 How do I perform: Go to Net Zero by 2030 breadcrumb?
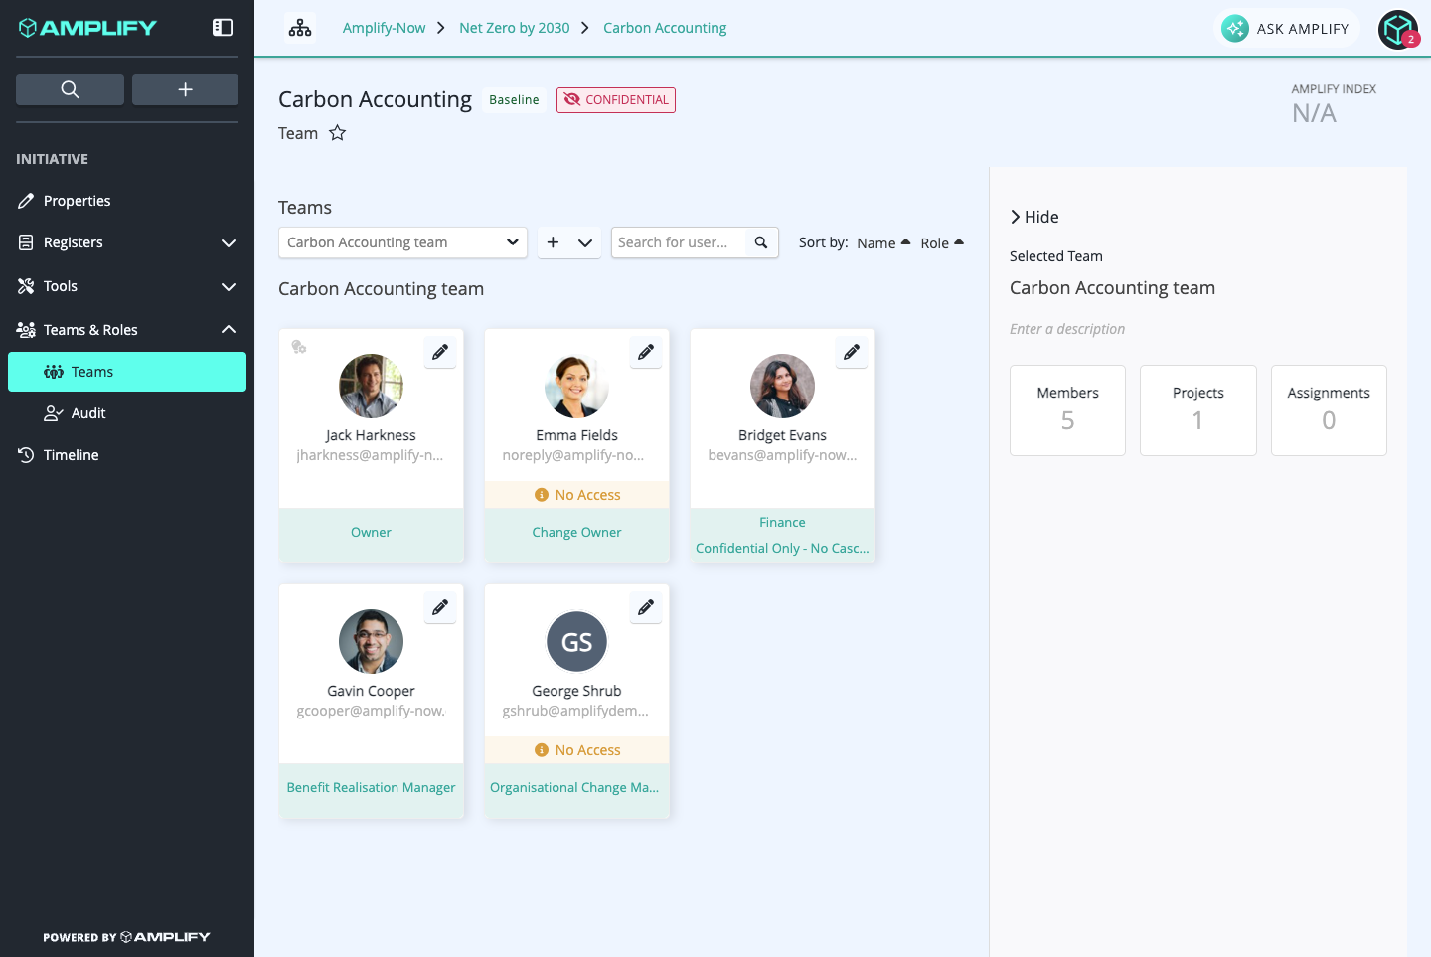[515, 28]
